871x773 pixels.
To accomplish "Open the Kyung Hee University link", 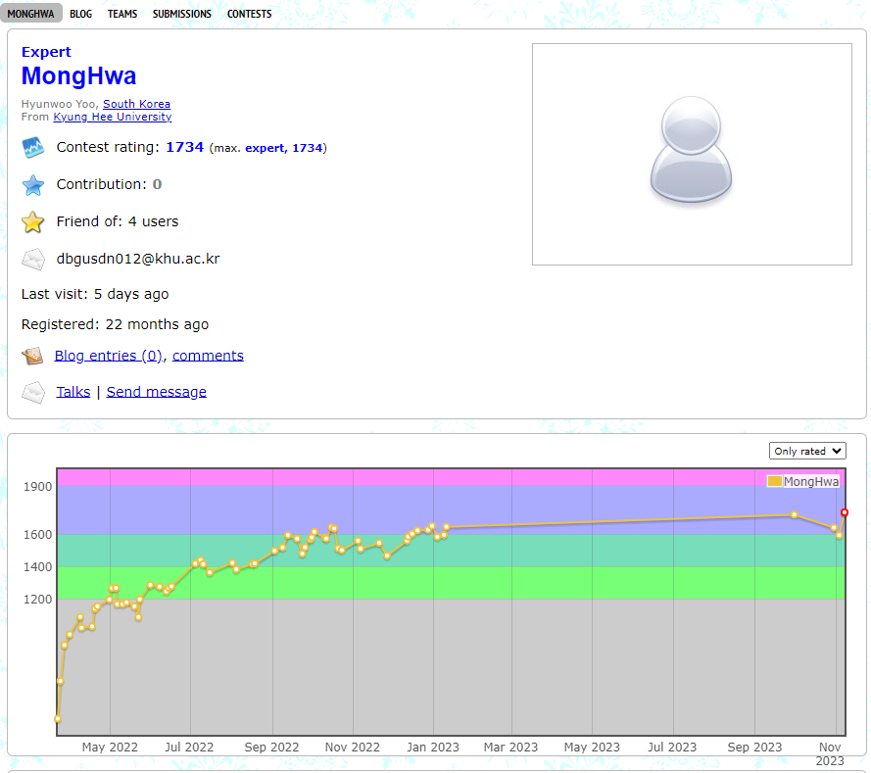I will pos(113,117).
